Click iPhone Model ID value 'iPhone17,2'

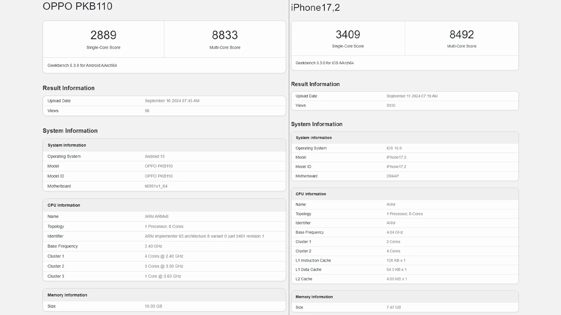tap(397, 167)
